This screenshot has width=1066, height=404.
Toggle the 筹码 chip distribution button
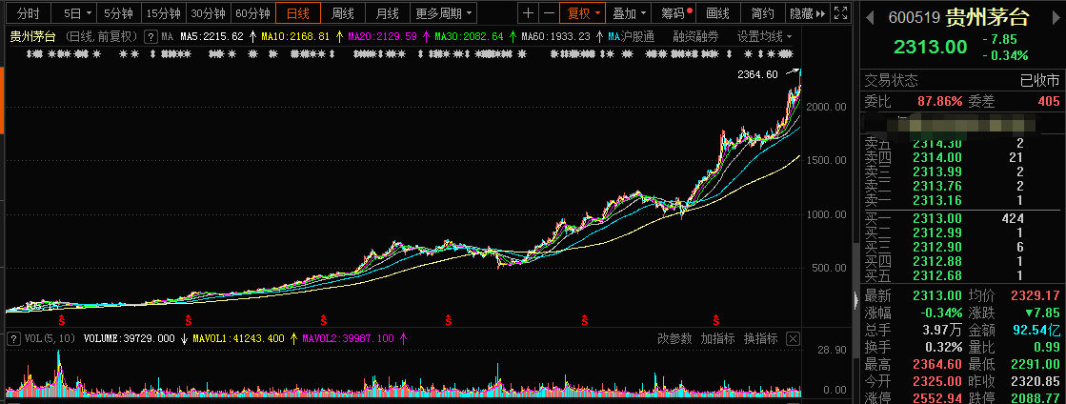click(x=674, y=13)
